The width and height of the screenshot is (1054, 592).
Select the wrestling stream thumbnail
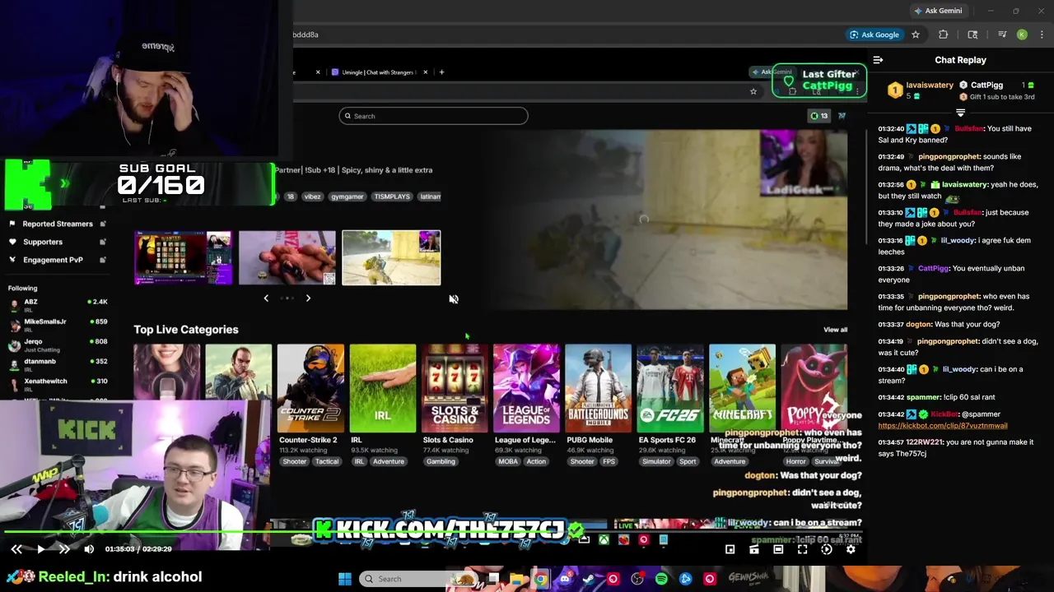[287, 257]
